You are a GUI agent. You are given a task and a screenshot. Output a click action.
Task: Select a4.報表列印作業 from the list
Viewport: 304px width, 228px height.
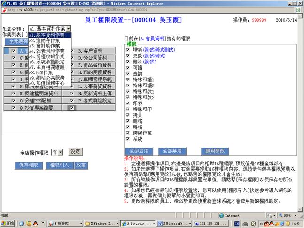pos(47,51)
